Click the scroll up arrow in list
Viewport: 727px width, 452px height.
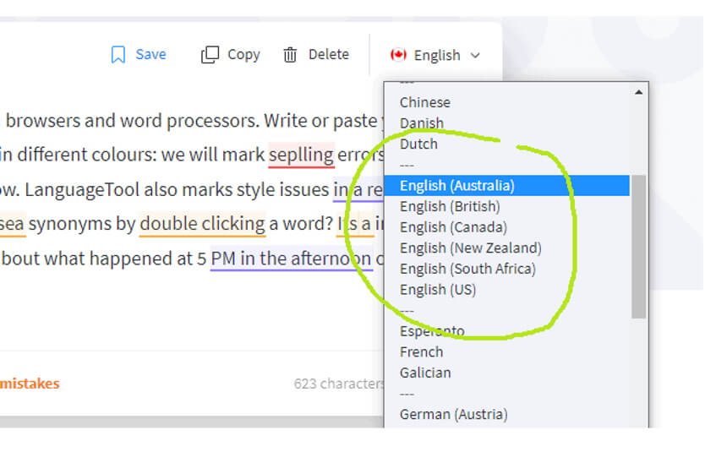click(x=638, y=92)
